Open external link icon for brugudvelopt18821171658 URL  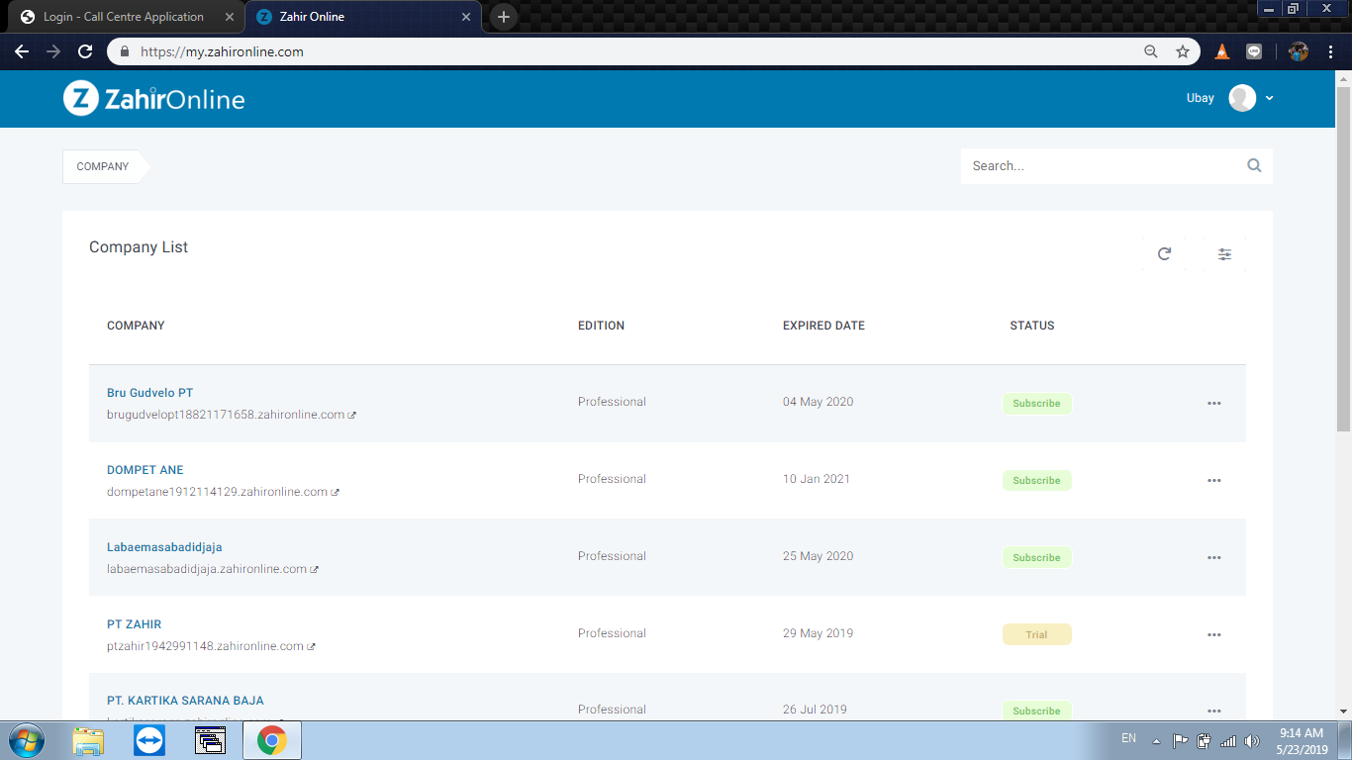(352, 416)
